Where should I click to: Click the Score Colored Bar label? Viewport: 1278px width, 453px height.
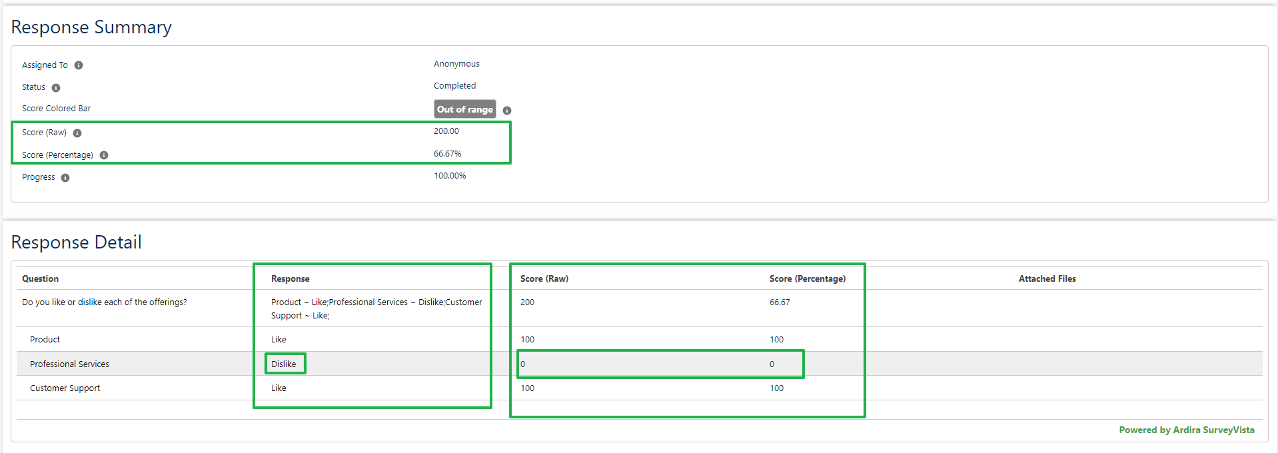pyautogui.click(x=56, y=108)
